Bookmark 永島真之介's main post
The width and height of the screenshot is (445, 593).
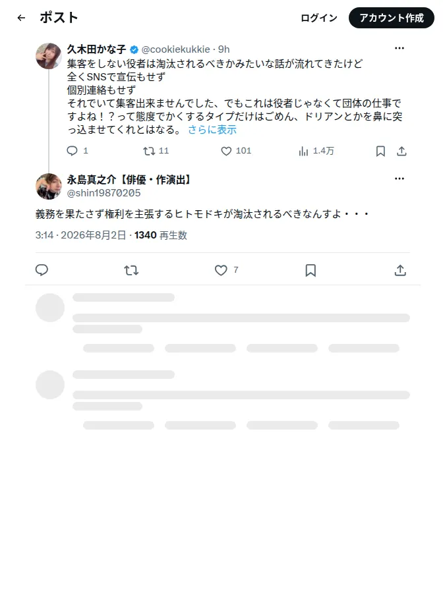click(x=311, y=270)
